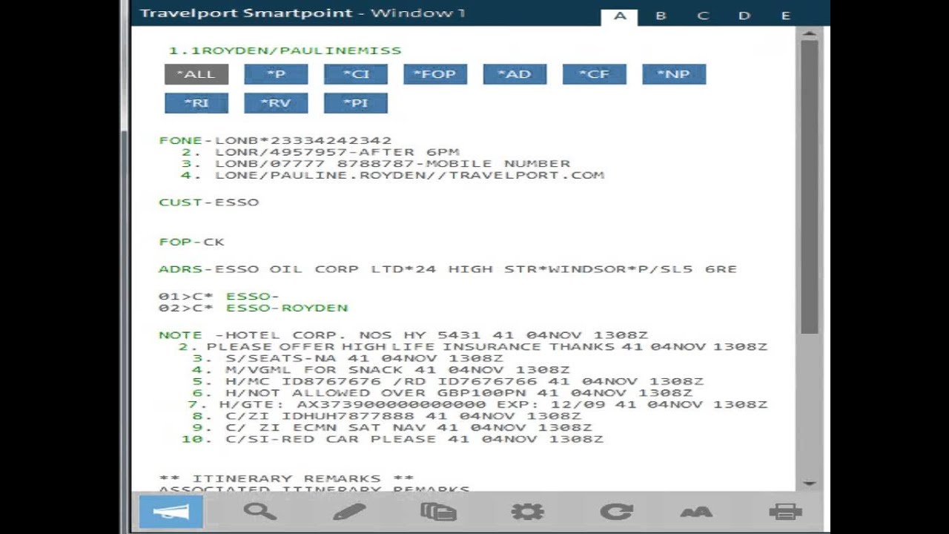The image size is (949, 534).
Task: Click the *PI button
Action: (x=356, y=103)
